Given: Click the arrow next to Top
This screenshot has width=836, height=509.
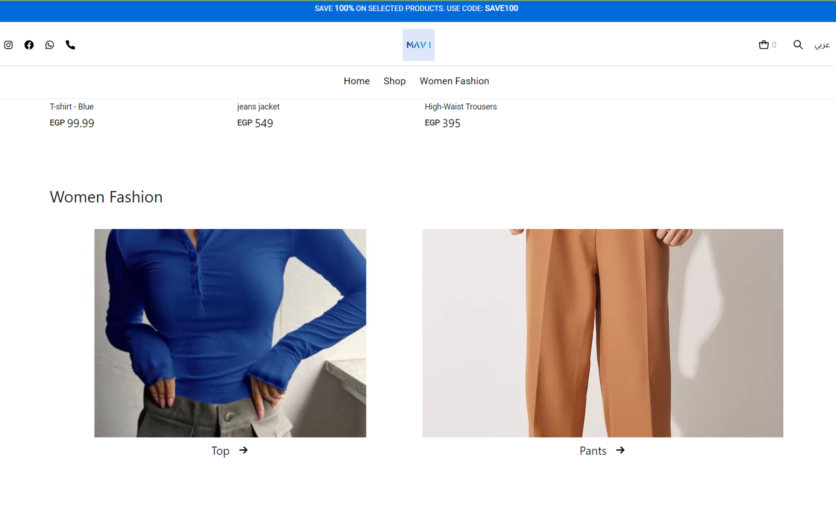Looking at the screenshot, I should pos(243,450).
